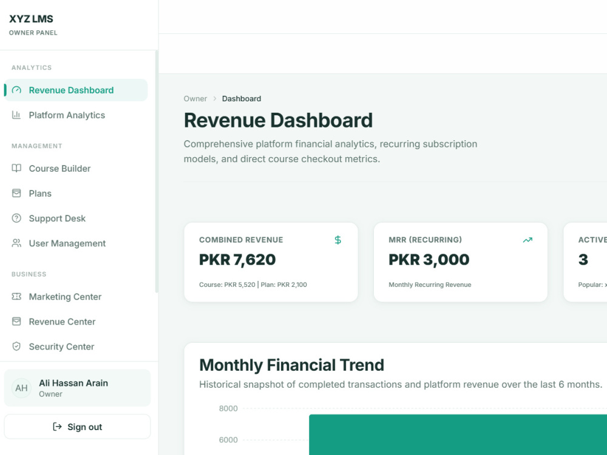Click the dollar icon on Combined Revenue card
The height and width of the screenshot is (455, 607).
(x=338, y=240)
